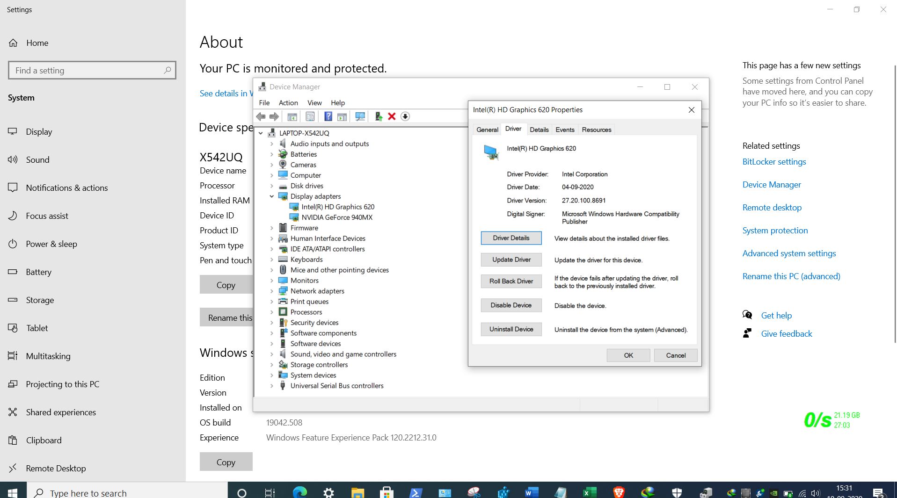Expand Sound, video and game controllers
The image size is (897, 498).
click(271, 354)
